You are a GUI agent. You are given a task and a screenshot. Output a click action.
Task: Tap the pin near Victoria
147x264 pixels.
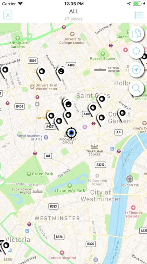[6, 247]
